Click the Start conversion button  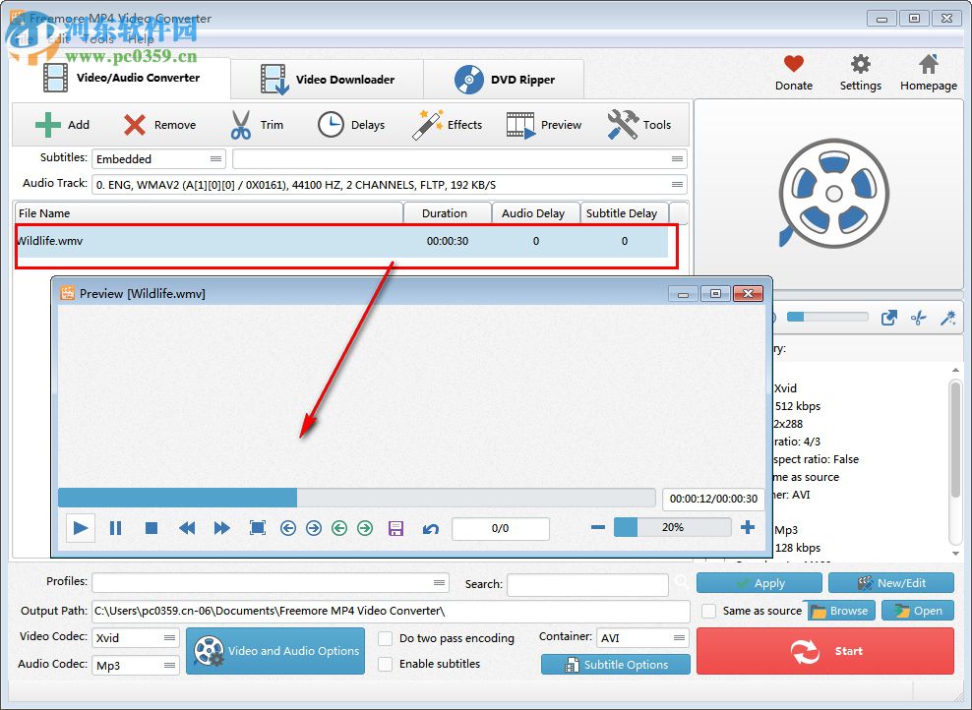[x=824, y=650]
